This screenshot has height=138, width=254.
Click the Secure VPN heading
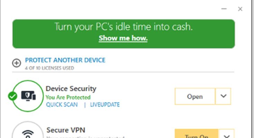coord(66,130)
